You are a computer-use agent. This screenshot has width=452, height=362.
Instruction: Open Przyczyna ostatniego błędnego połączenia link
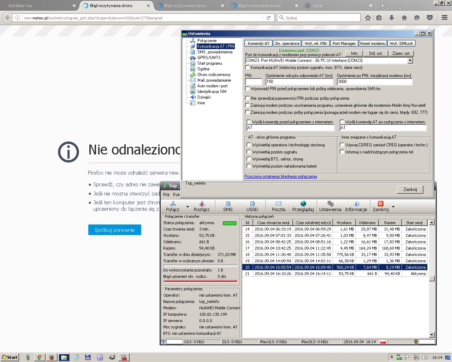tap(280, 176)
